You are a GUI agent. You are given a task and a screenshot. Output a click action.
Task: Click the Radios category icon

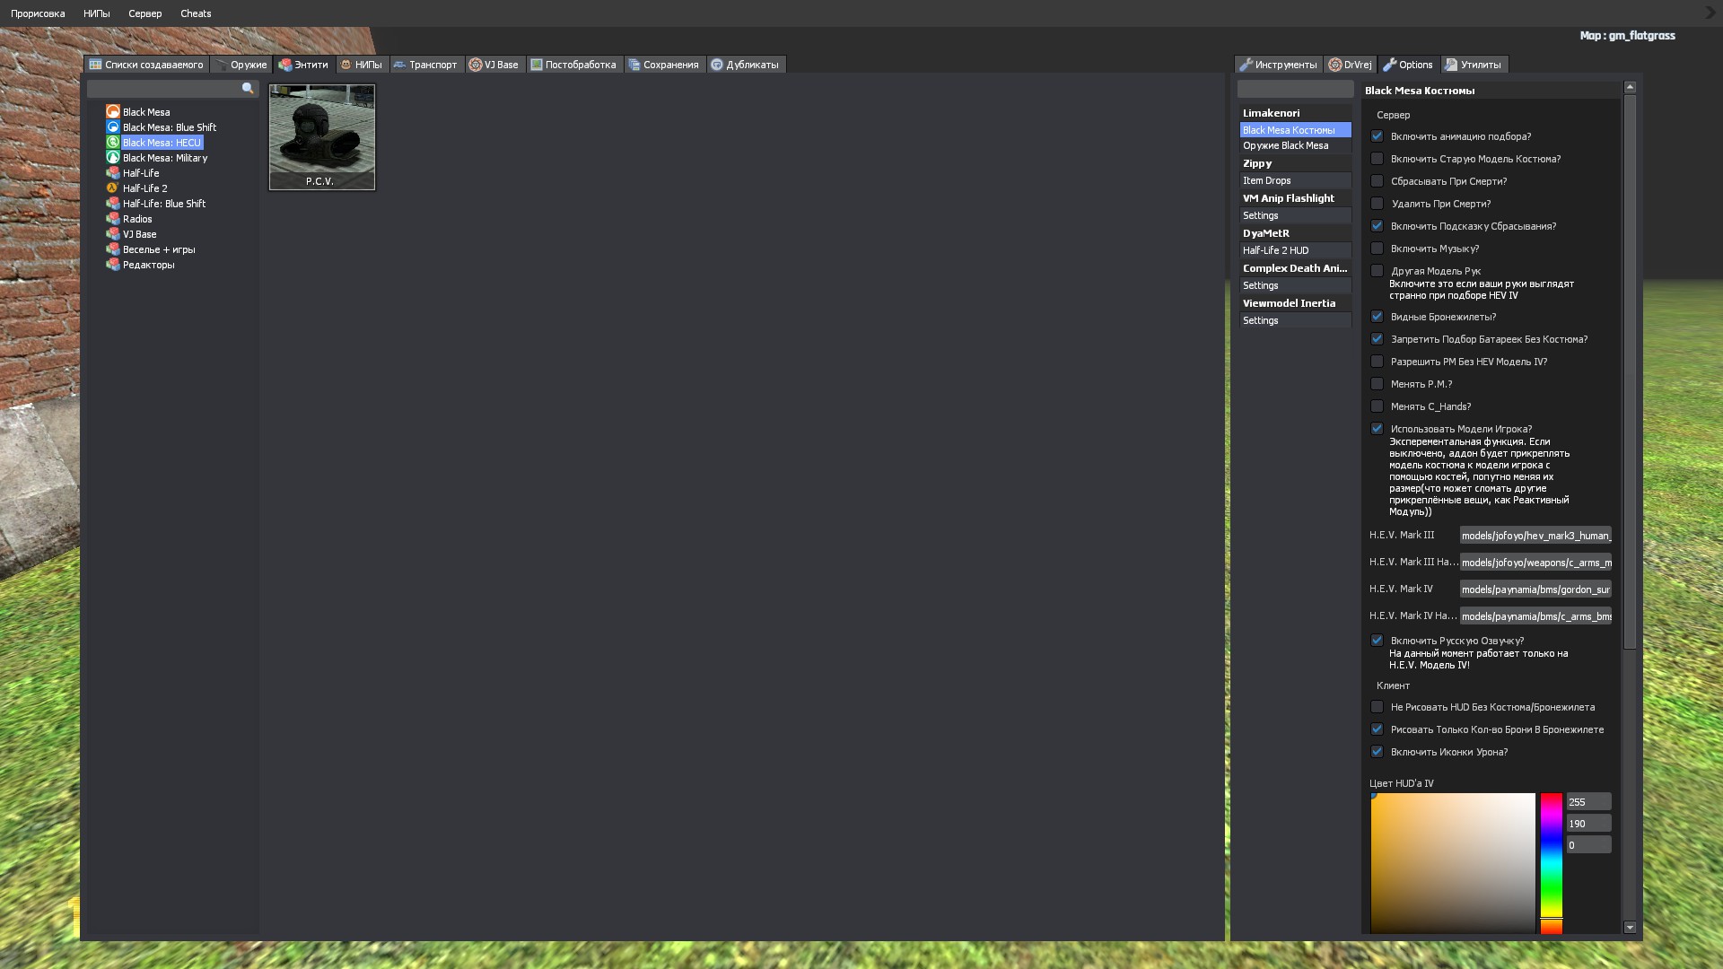pyautogui.click(x=113, y=219)
